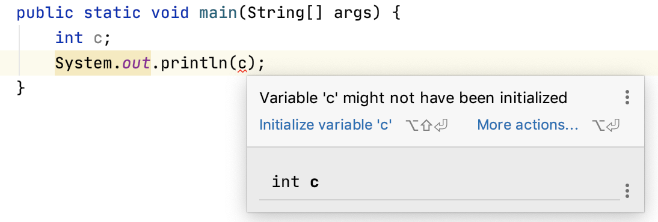Click the args parameter name

(352, 14)
